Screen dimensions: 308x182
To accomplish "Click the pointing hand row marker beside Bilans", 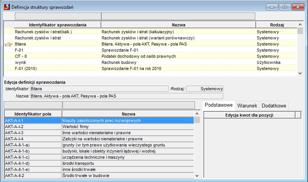I will coord(9,44).
